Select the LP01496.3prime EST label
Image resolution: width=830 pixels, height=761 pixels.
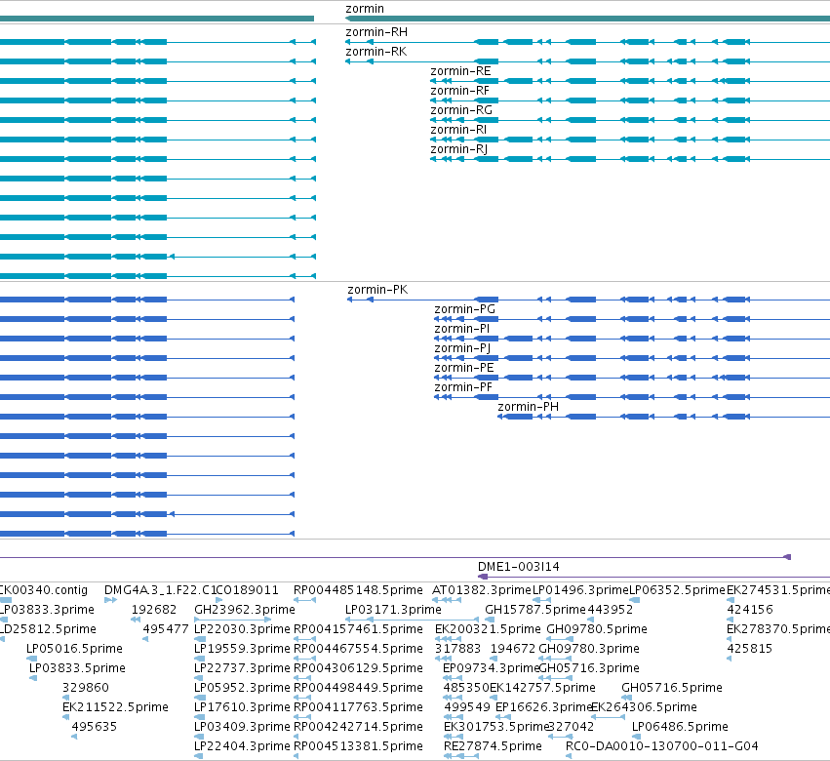coord(580,590)
